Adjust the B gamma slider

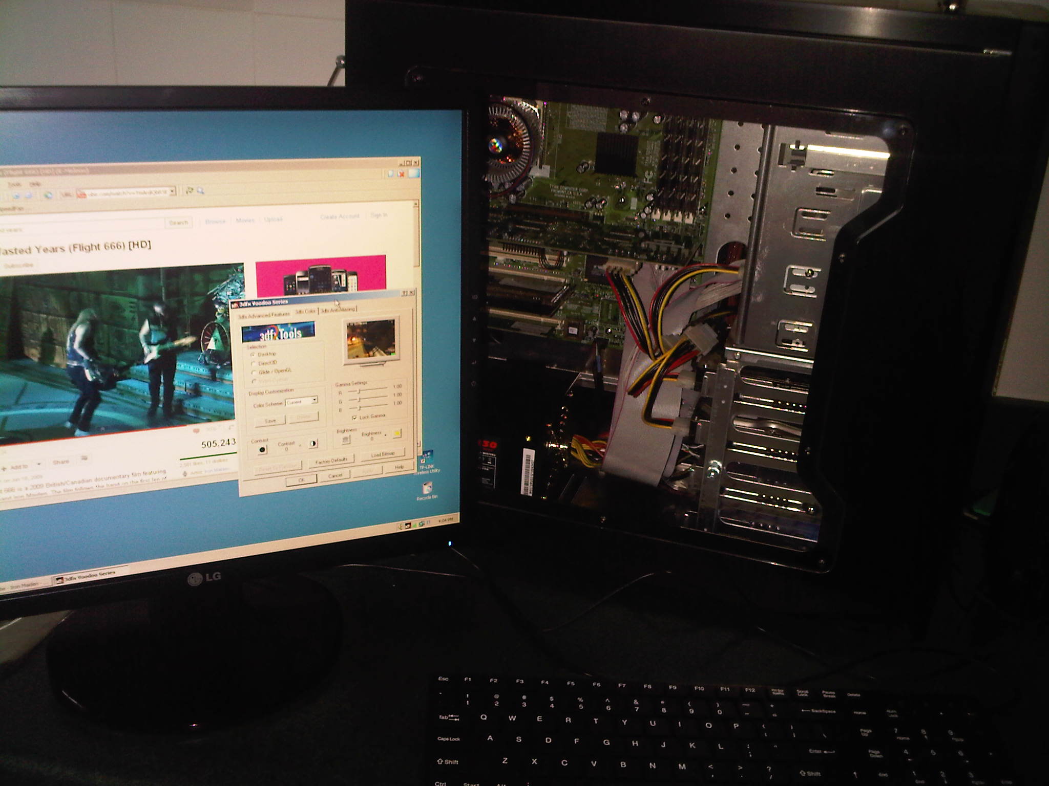click(x=359, y=408)
